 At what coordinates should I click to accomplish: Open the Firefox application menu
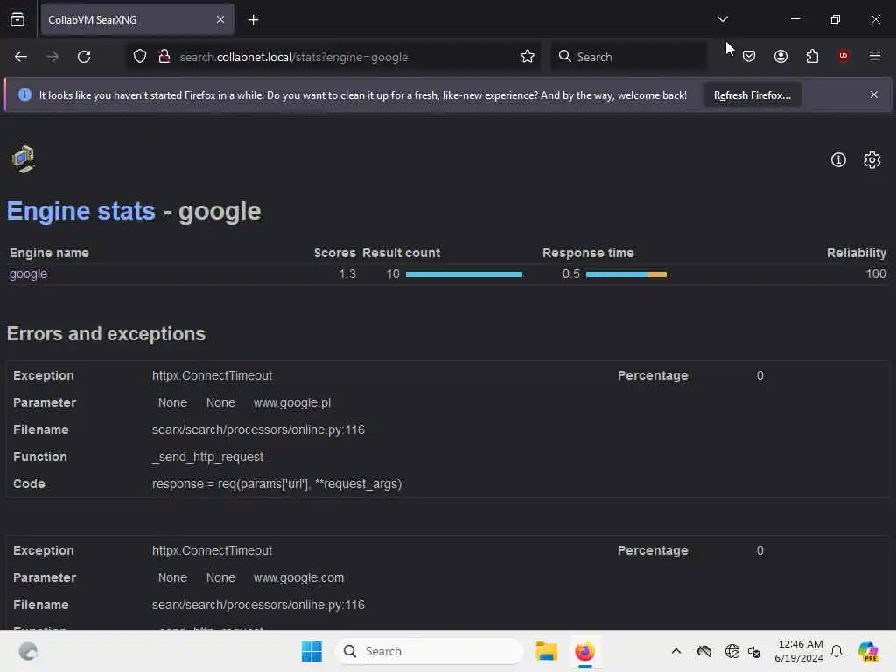pyautogui.click(x=875, y=56)
